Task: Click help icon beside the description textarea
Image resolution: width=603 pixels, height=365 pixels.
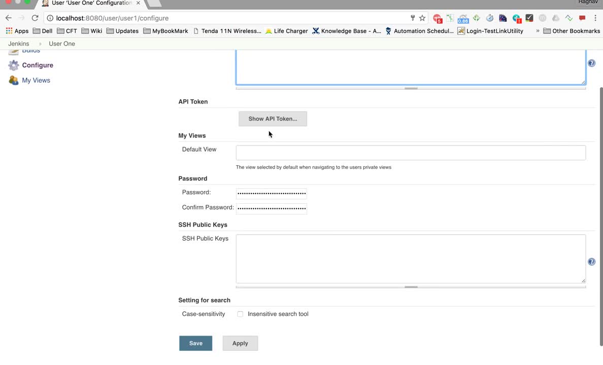Action: [x=591, y=63]
